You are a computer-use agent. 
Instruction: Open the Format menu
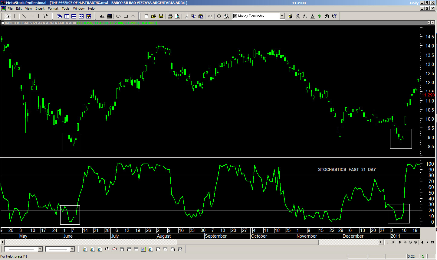[x=53, y=8]
